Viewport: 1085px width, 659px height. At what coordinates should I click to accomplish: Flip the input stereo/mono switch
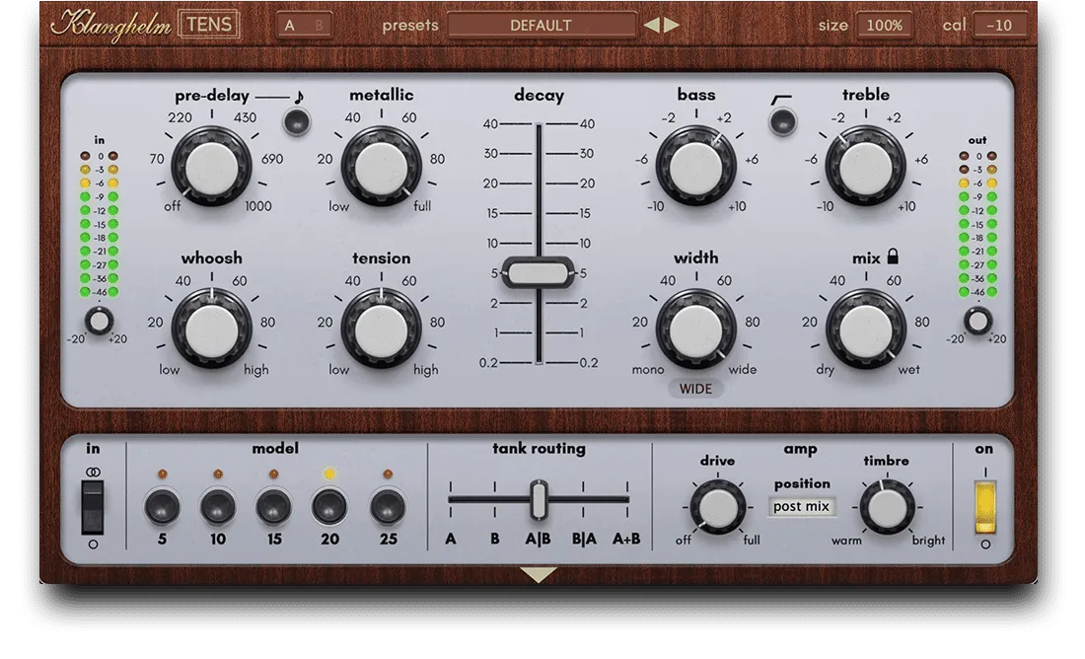pyautogui.click(x=93, y=508)
